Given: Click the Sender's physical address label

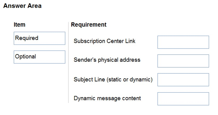Looking at the screenshot, I should click(107, 60).
